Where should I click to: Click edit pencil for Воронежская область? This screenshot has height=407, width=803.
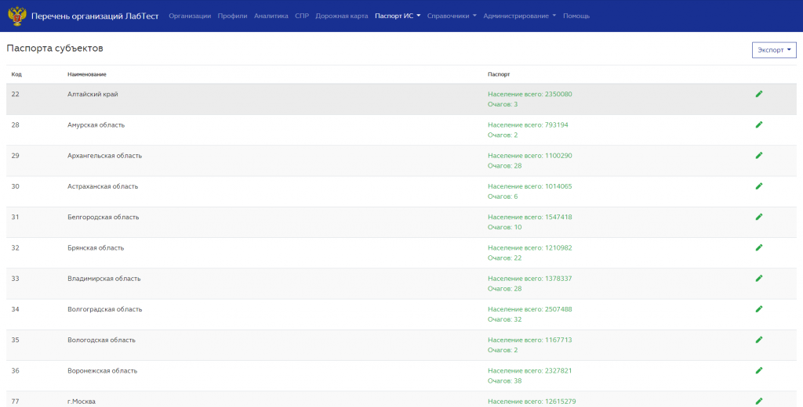759,370
